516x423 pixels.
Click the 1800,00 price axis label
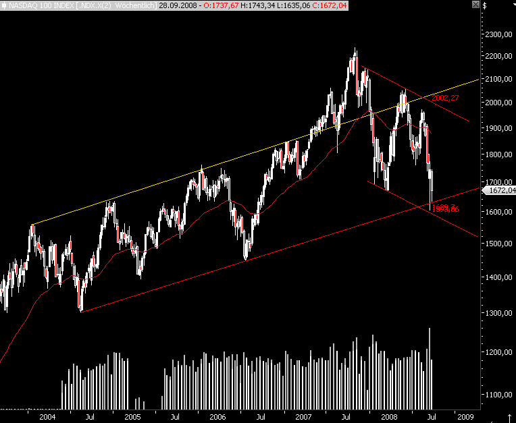(499, 154)
